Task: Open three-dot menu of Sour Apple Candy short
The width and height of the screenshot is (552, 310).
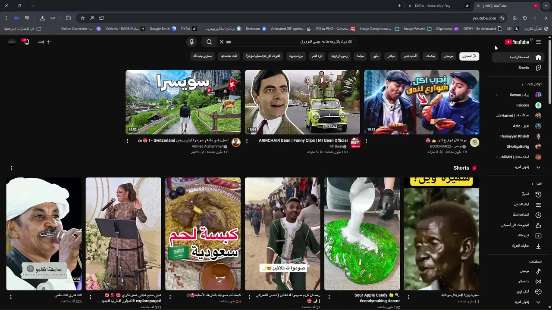Action: point(329,297)
